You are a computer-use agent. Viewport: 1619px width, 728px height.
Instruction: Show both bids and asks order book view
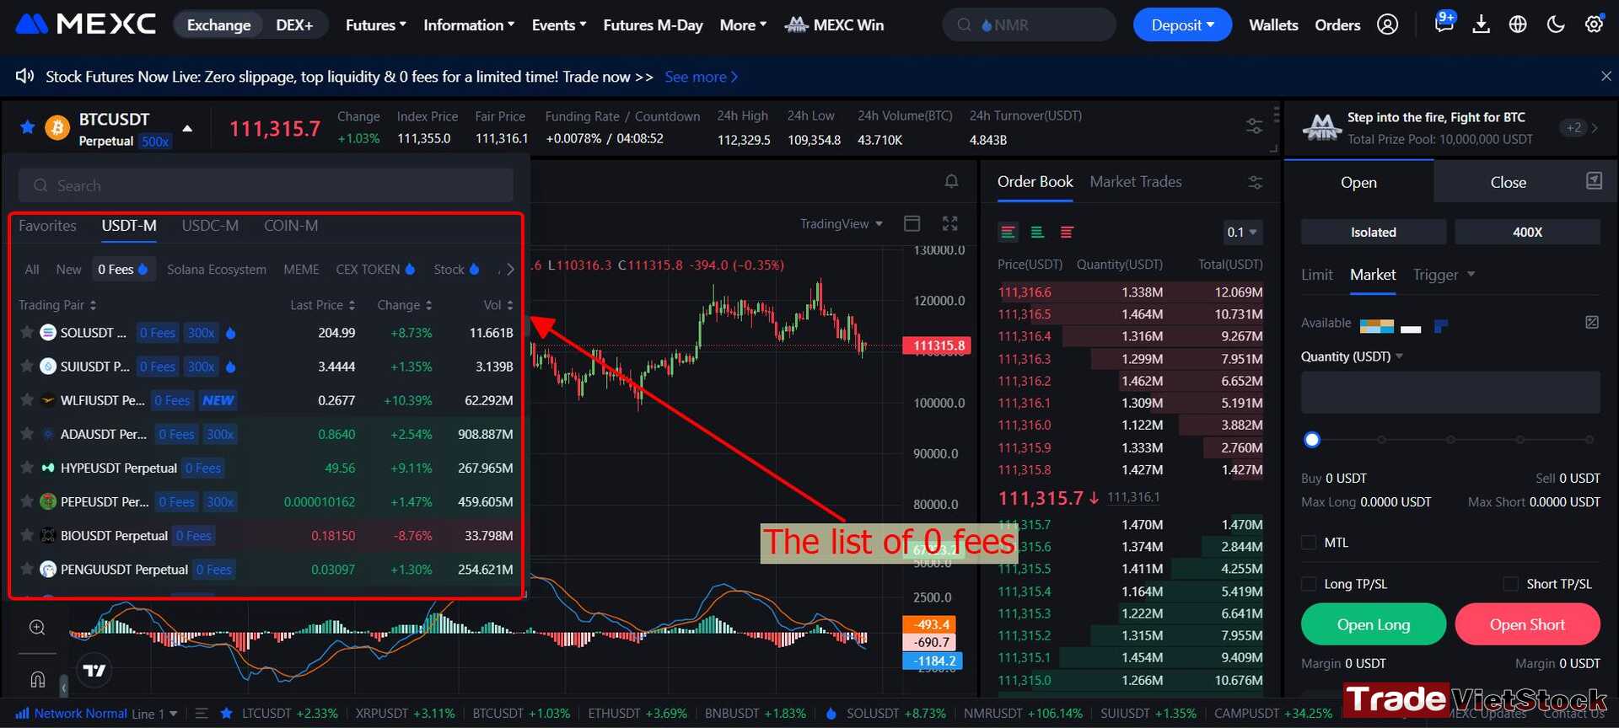pyautogui.click(x=1008, y=232)
